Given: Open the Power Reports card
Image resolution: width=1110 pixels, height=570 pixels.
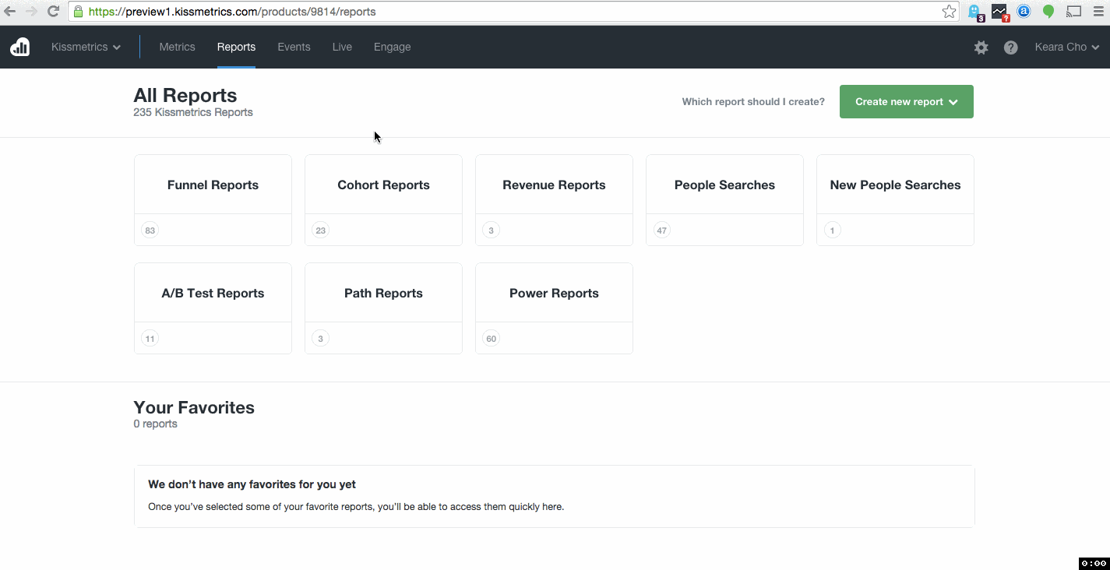Looking at the screenshot, I should point(554,308).
